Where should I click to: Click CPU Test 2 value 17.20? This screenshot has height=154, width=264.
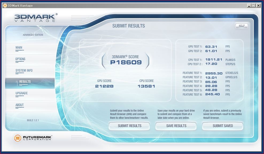[x=211, y=64]
